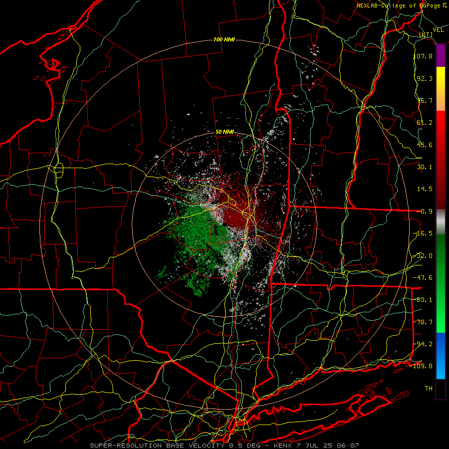Click the -32.0 value on velocity scale

tap(423, 256)
